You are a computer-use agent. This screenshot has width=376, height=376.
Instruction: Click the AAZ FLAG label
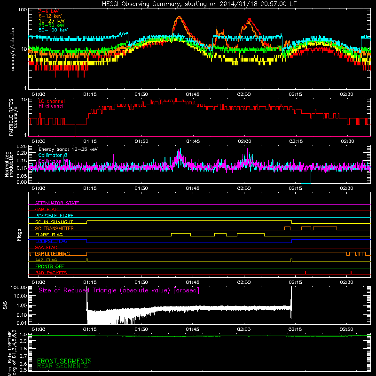(46, 260)
